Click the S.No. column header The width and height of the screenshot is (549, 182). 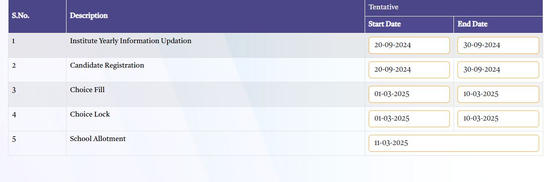(21, 16)
